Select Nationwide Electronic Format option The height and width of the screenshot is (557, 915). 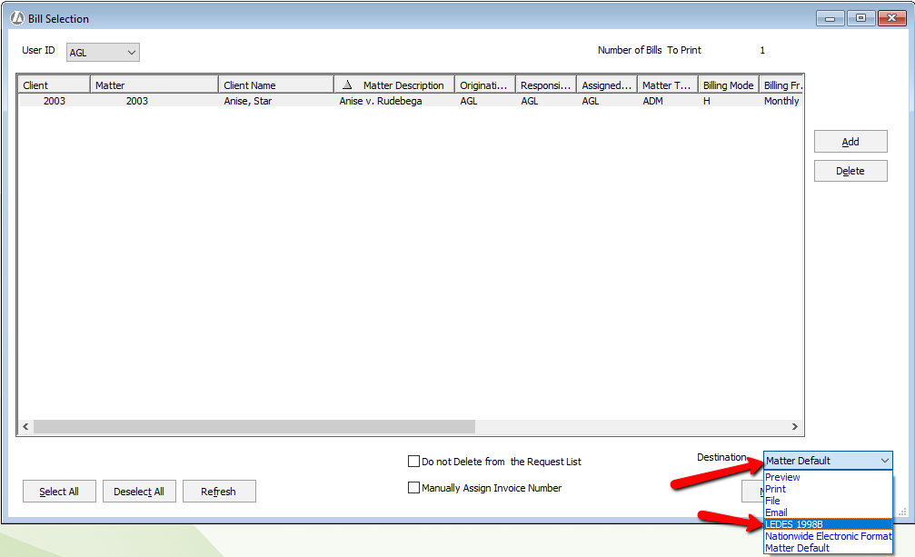point(828,536)
